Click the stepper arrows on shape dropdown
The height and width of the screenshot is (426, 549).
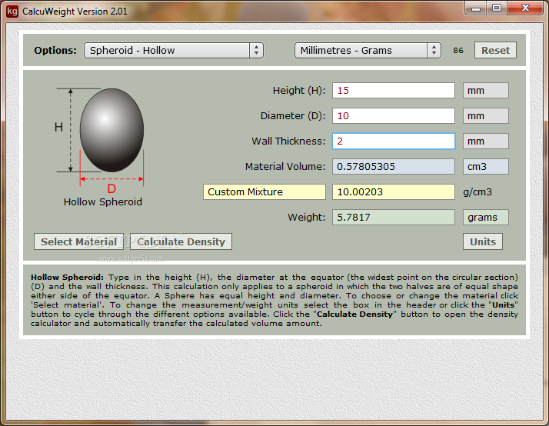click(256, 51)
